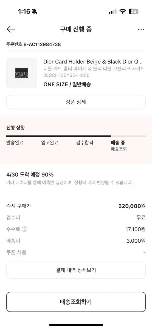Tap the 4/30 도착 예정 90% estimate
This screenshot has width=152, height=329.
(x=30, y=175)
